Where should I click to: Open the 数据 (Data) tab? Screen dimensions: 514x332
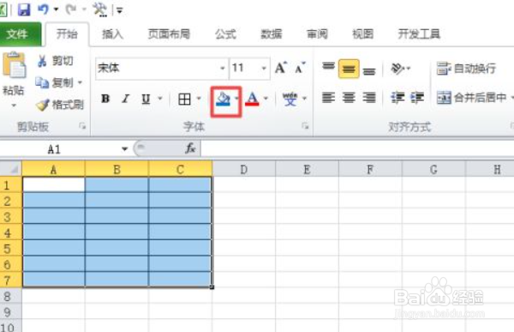click(271, 33)
